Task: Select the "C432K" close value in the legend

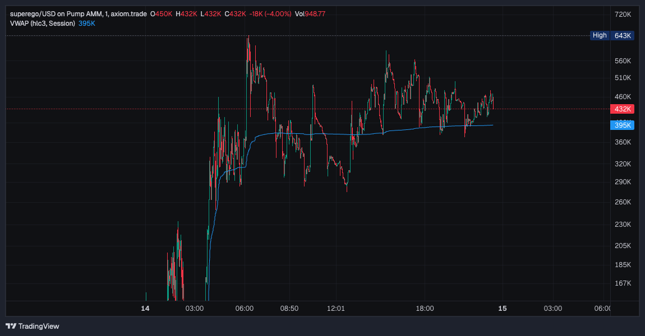Action: 236,14
